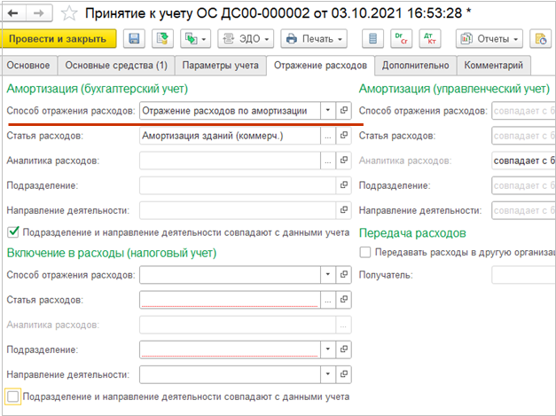
Task: Open the create-based-on dropdown icon
Action: click(x=194, y=39)
